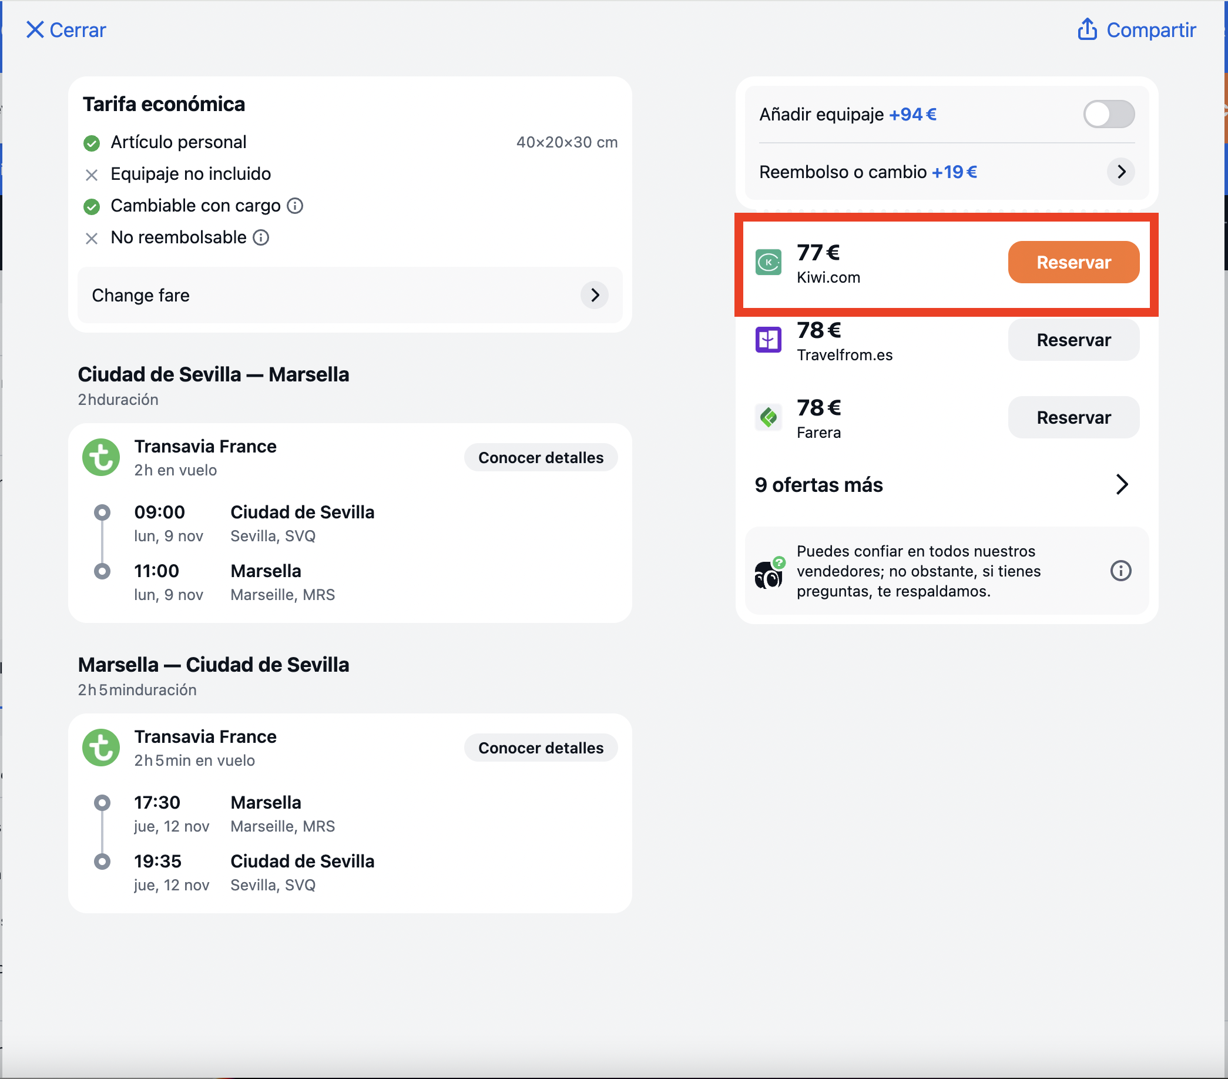Open info icon for seller trust message
1228x1079 pixels.
point(1120,571)
